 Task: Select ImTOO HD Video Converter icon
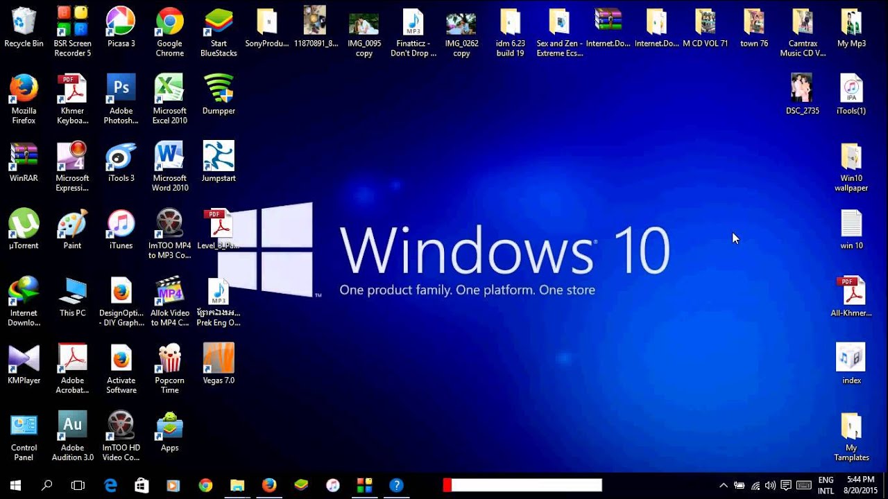click(121, 435)
